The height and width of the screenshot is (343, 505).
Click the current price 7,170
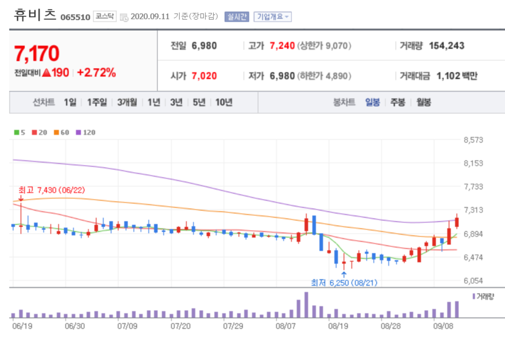coord(37,53)
